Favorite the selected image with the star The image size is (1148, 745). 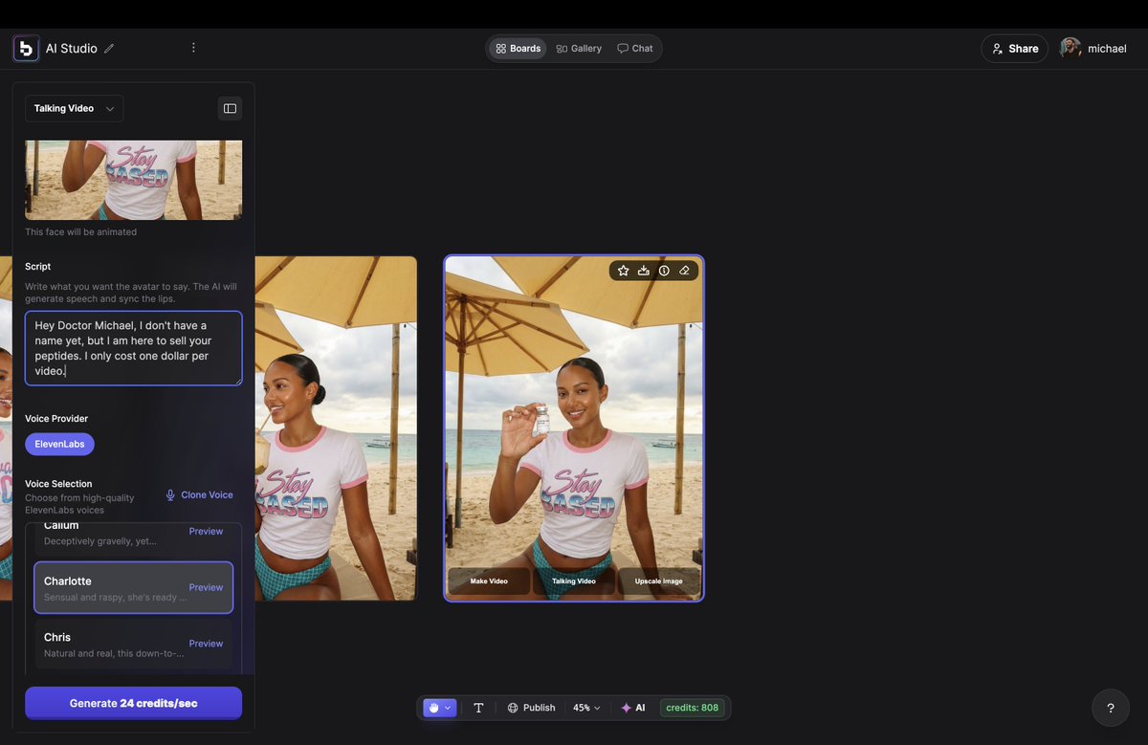(x=624, y=271)
